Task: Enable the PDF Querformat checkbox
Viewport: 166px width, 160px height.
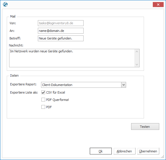Action: (x=43, y=99)
